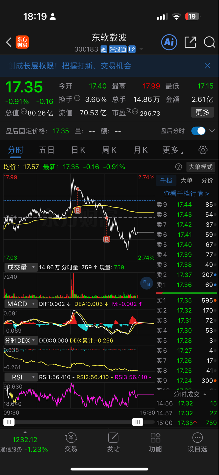Image resolution: width=219 pixels, height=475 pixels.
Task: Tap the current price 17.35
Action: point(24,87)
